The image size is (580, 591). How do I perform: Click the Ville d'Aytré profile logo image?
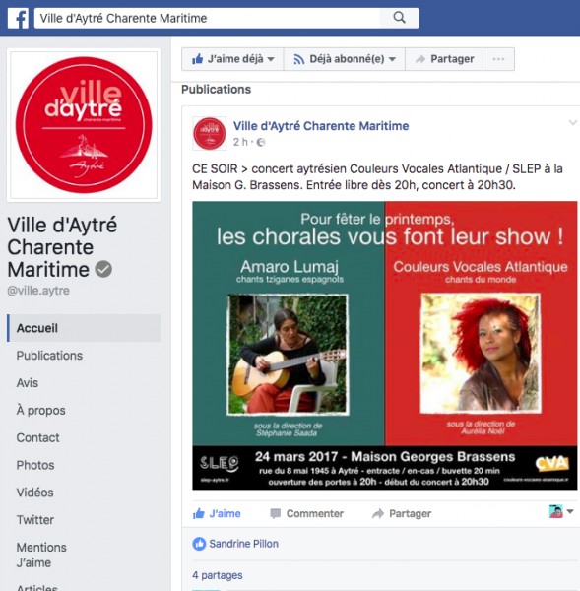pyautogui.click(x=84, y=125)
